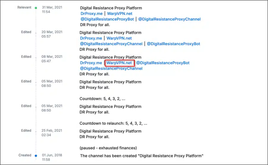This screenshot has height=165, width=268.
Task: Select @DigitalResistanceProxyBot in the 08 Mar entry
Action: click(x=163, y=63)
